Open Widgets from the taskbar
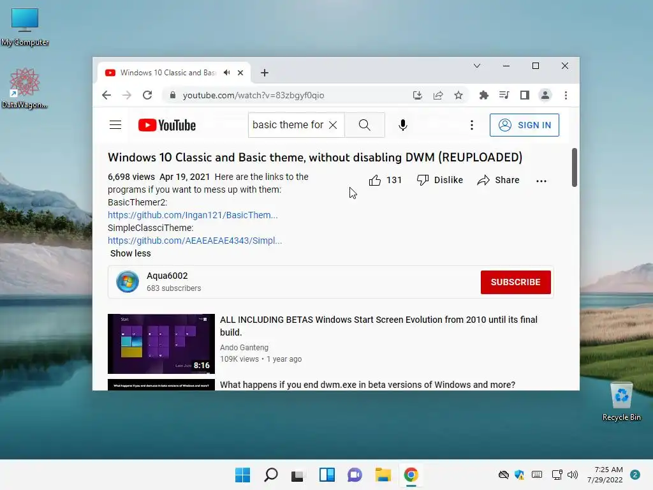Screen dimensions: 653x490 [327, 475]
